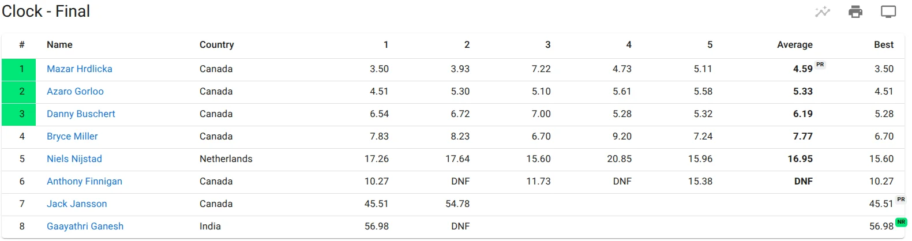This screenshot has height=241, width=912.
Task: Select Niels Nijstad's name link
Action: point(74,159)
